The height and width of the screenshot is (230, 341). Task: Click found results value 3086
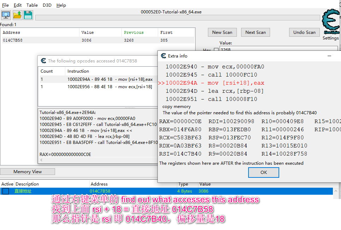[x=86, y=40]
